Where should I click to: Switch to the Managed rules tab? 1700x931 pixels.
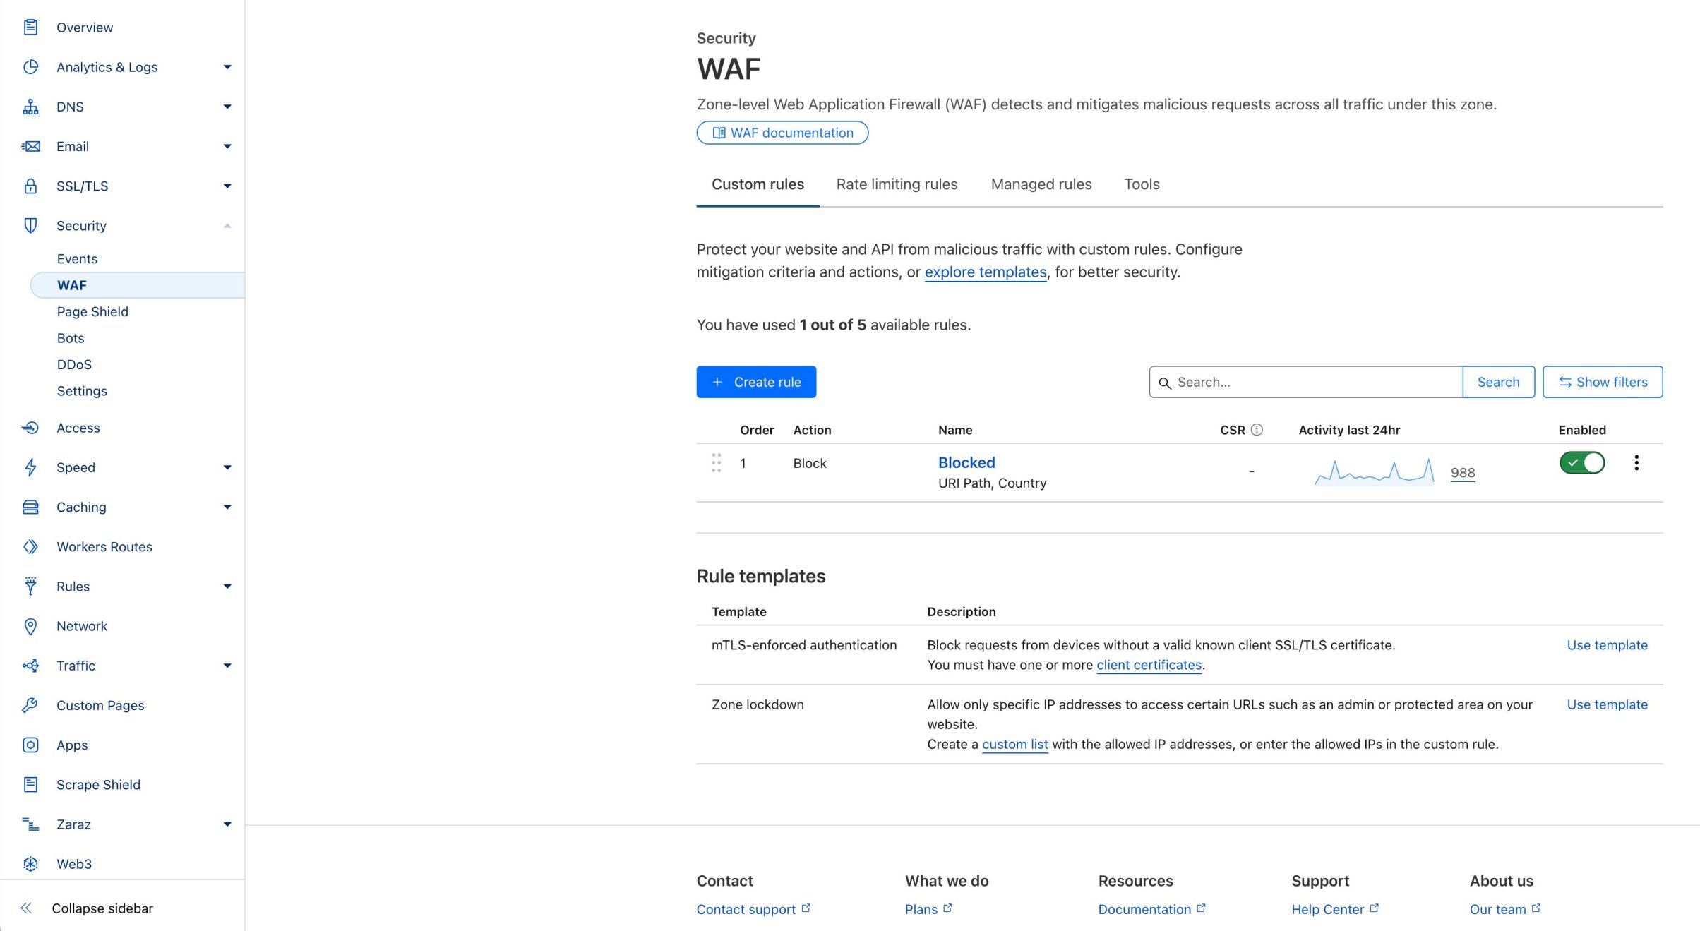(1041, 185)
